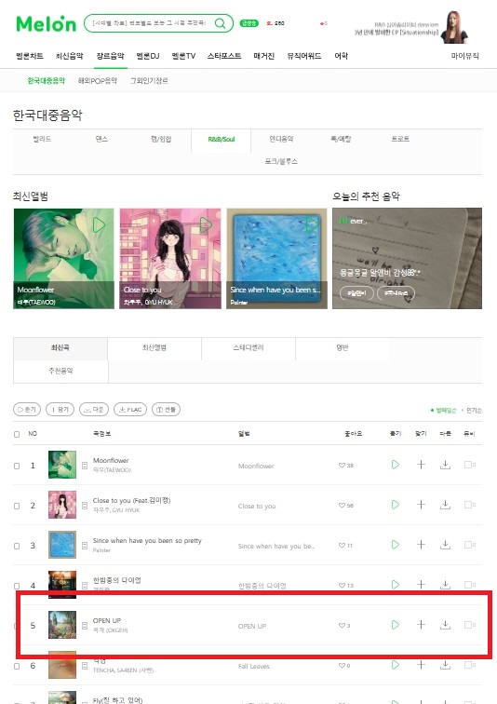Screen dimensions: 497x704
Task: Click the search magnifier icon
Action: (220, 23)
